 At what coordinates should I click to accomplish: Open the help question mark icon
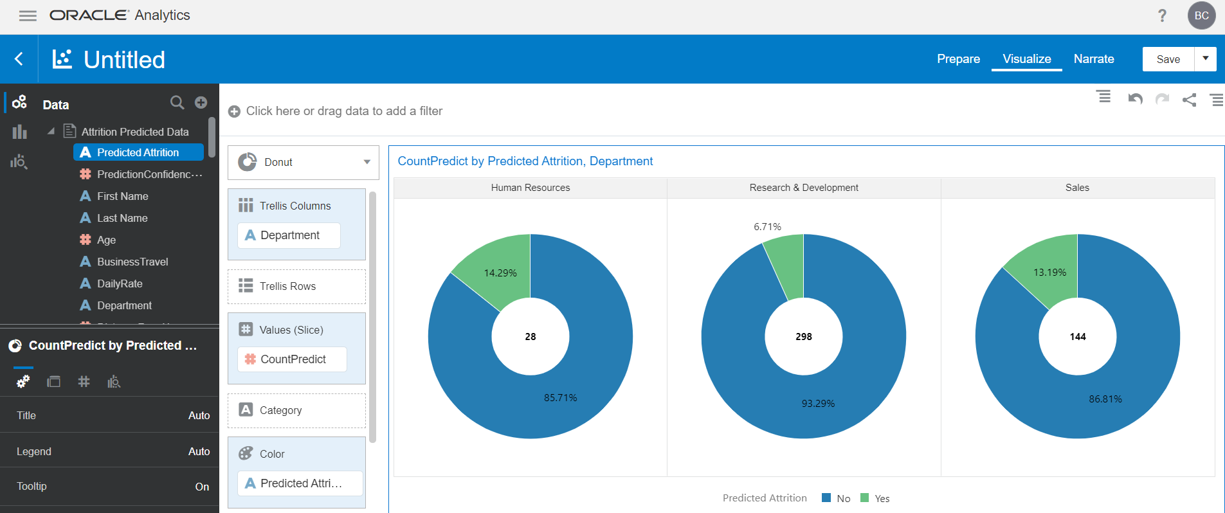click(x=1162, y=15)
